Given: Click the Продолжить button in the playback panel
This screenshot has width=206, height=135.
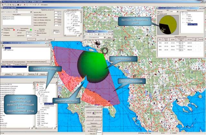Looking at the screenshot, I should coord(94,123).
